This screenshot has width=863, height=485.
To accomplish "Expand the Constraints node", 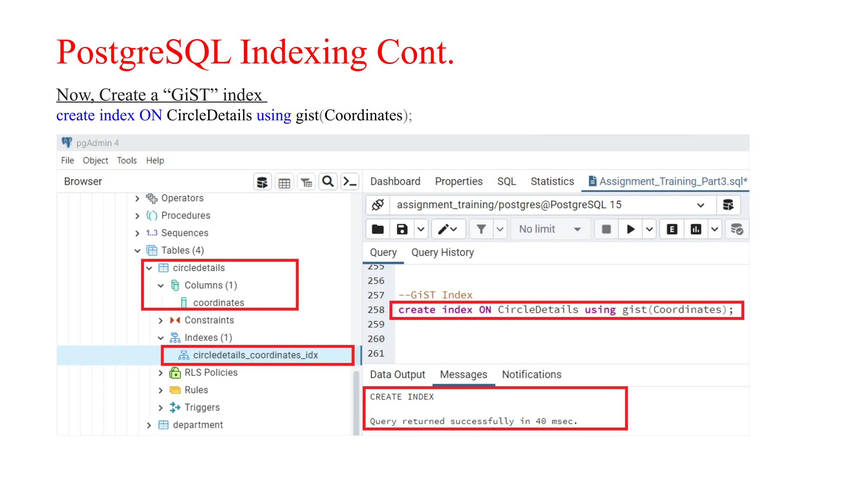I will [161, 321].
